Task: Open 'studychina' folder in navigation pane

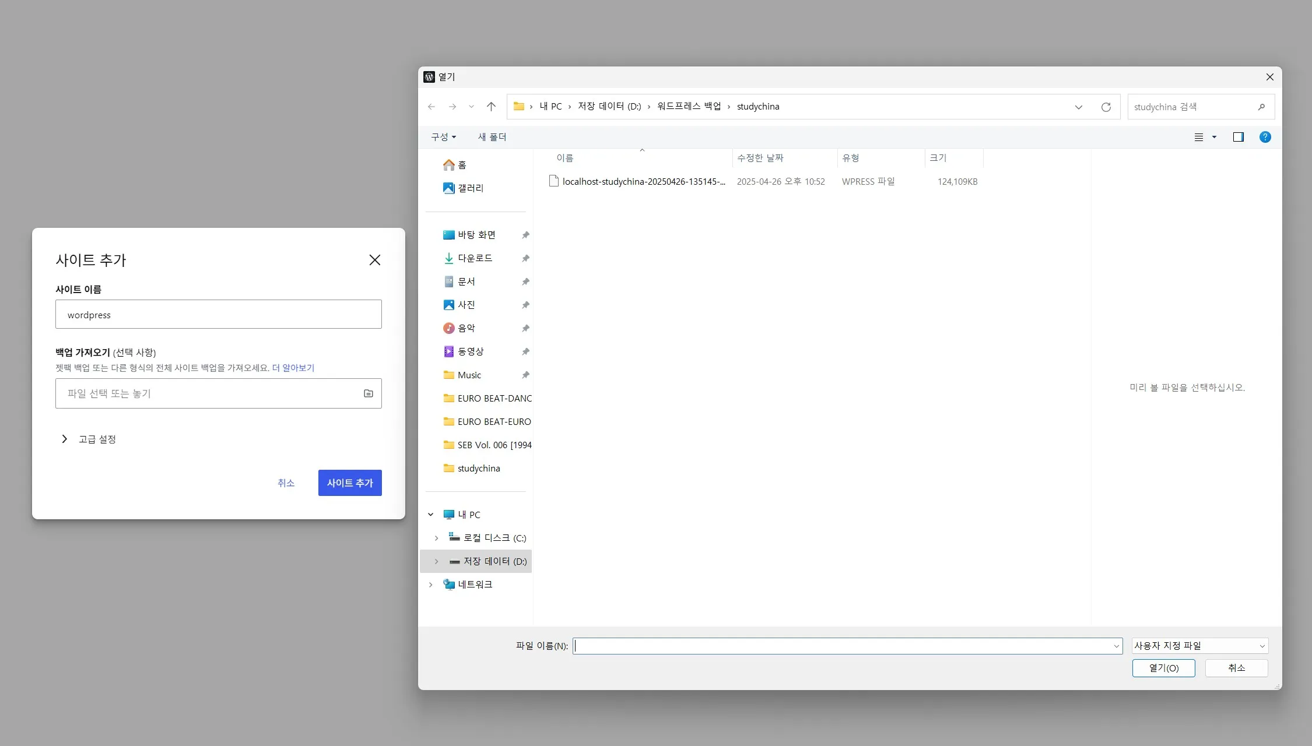Action: [472, 468]
